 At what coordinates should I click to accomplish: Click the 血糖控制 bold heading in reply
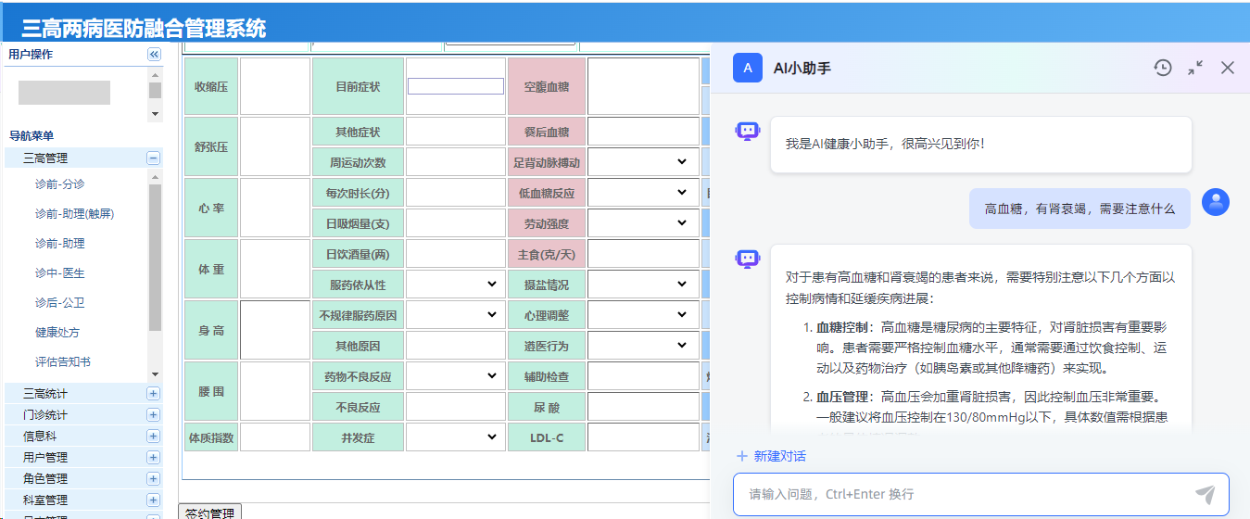click(x=841, y=327)
